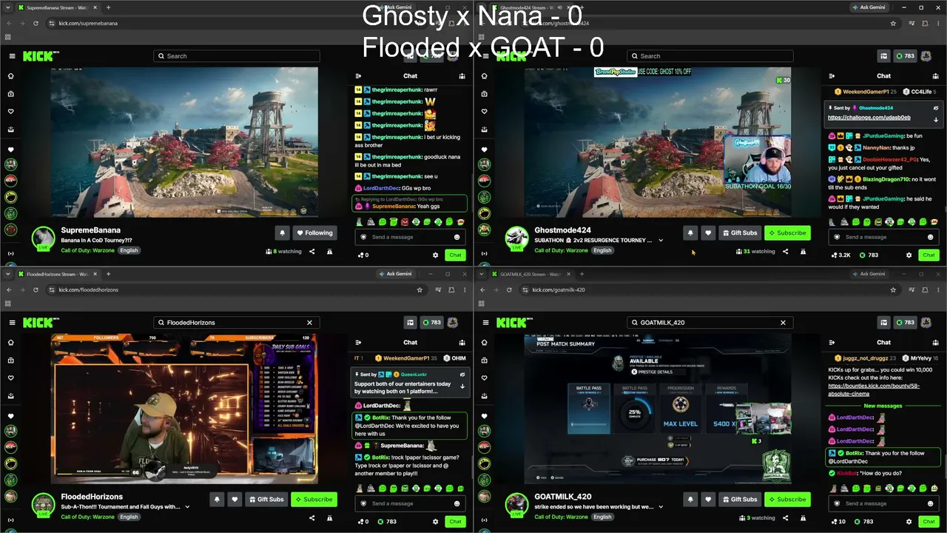Share the GOATMILK_420 stream
Viewport: 947px width, 533px height.
(x=785, y=518)
